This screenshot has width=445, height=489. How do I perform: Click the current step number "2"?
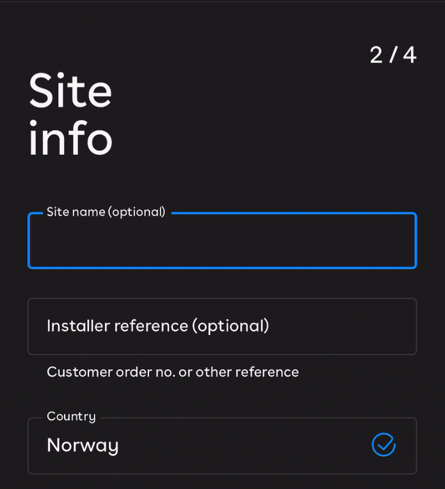click(x=376, y=55)
